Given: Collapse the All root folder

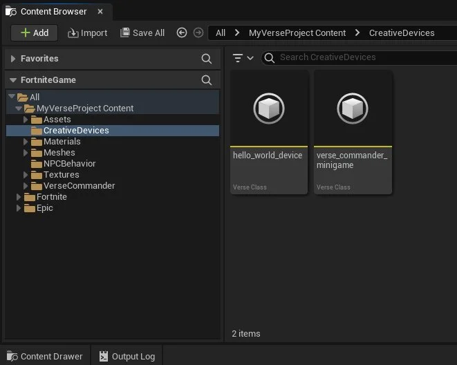Looking at the screenshot, I should (12, 96).
